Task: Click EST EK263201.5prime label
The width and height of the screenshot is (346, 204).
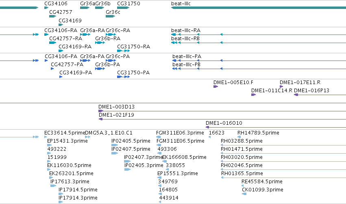Action: (x=71, y=174)
